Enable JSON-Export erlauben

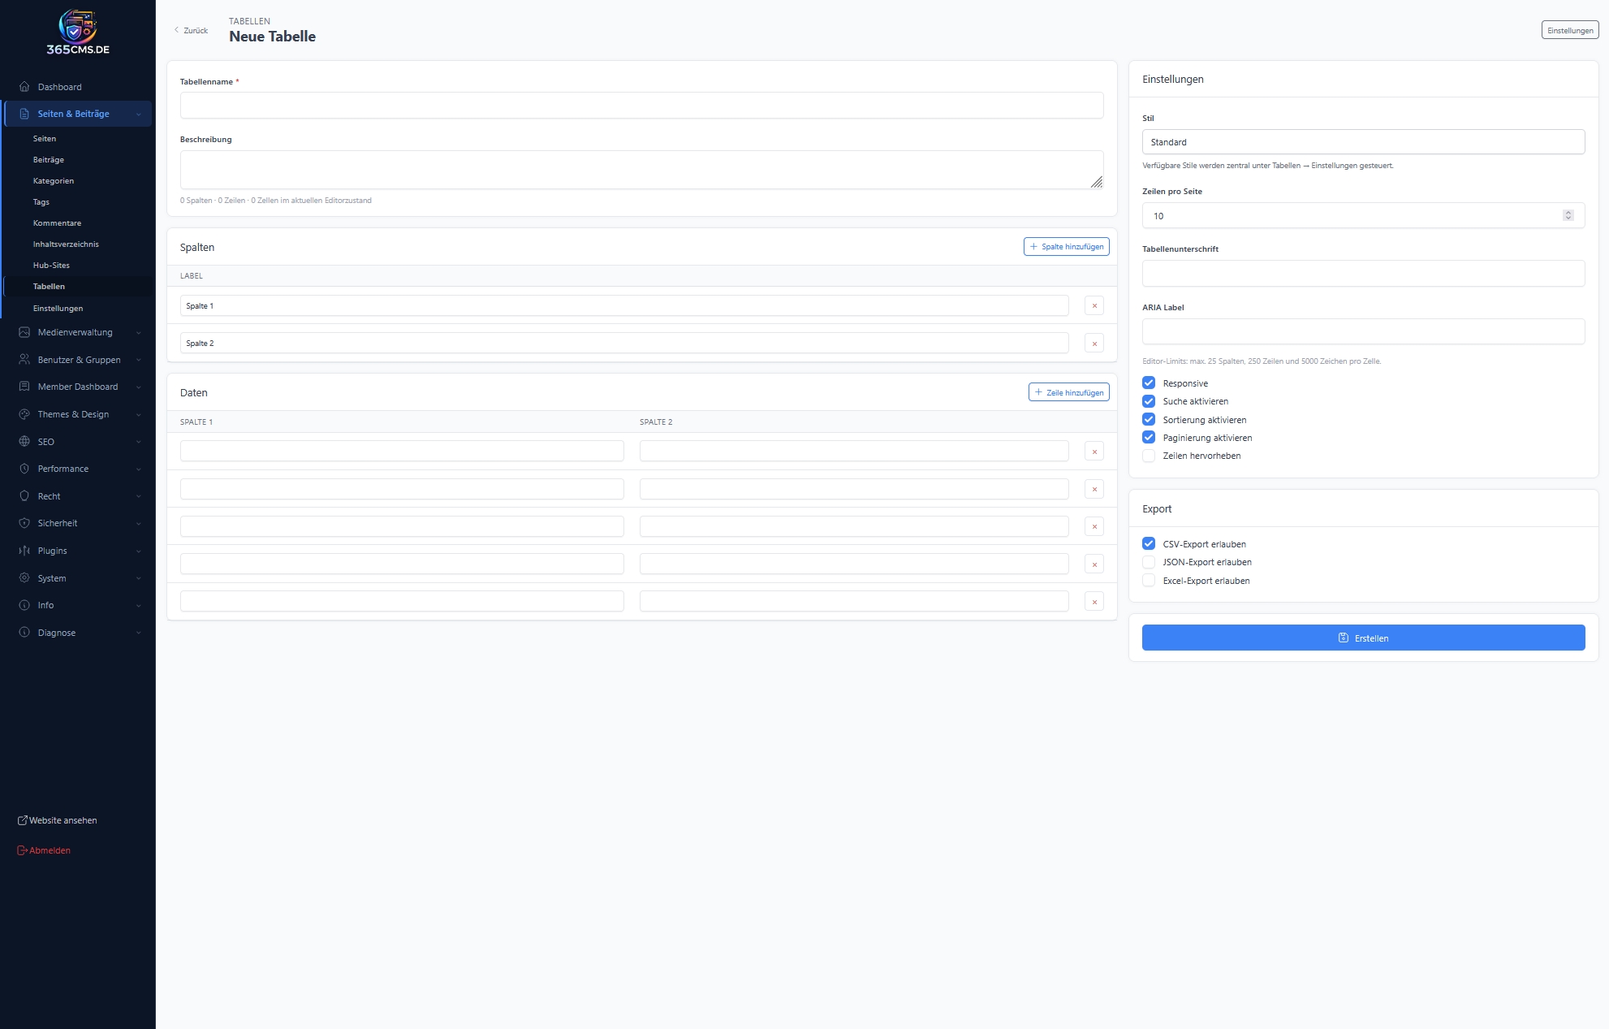pyautogui.click(x=1149, y=562)
